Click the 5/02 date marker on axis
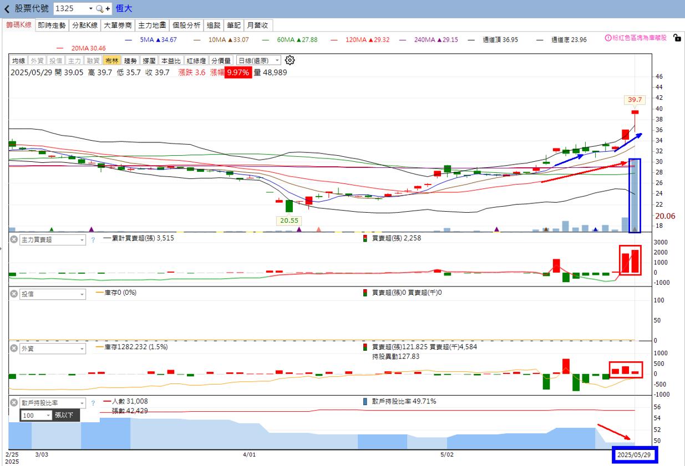This screenshot has width=685, height=466. click(447, 454)
